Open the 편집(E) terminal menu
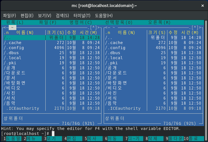This screenshot has width=208, height=142. coord(27,16)
